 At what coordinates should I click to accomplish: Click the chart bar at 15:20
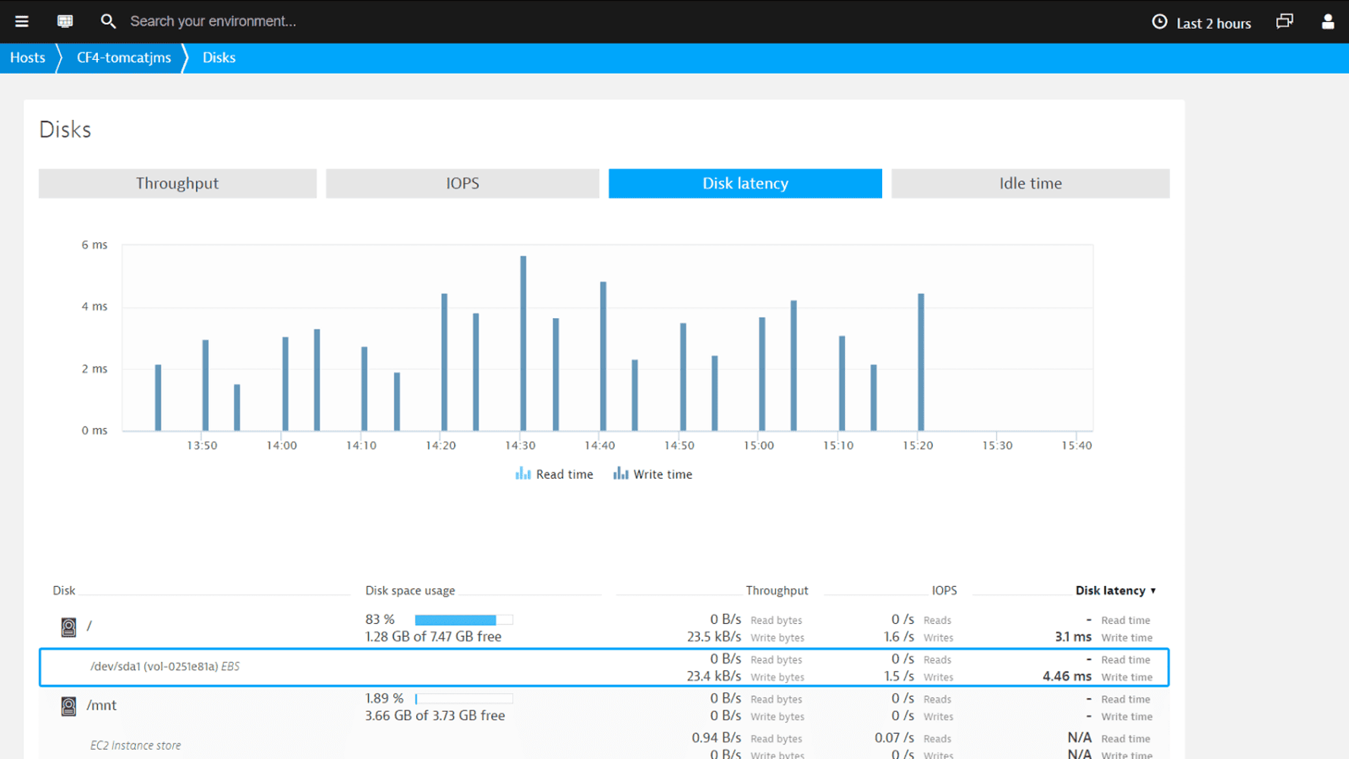pyautogui.click(x=921, y=362)
